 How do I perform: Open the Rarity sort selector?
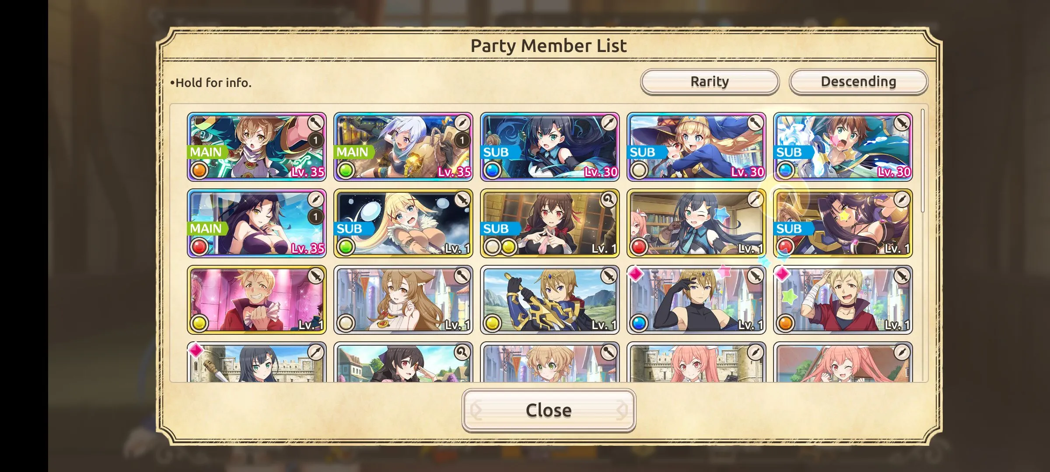(x=710, y=82)
